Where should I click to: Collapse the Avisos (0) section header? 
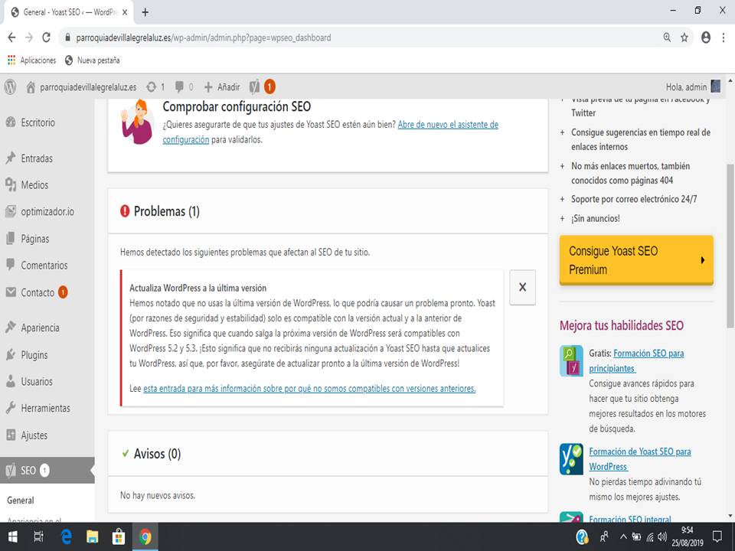[328, 454]
